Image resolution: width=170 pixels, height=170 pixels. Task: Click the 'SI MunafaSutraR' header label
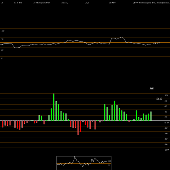tap(42, 3)
